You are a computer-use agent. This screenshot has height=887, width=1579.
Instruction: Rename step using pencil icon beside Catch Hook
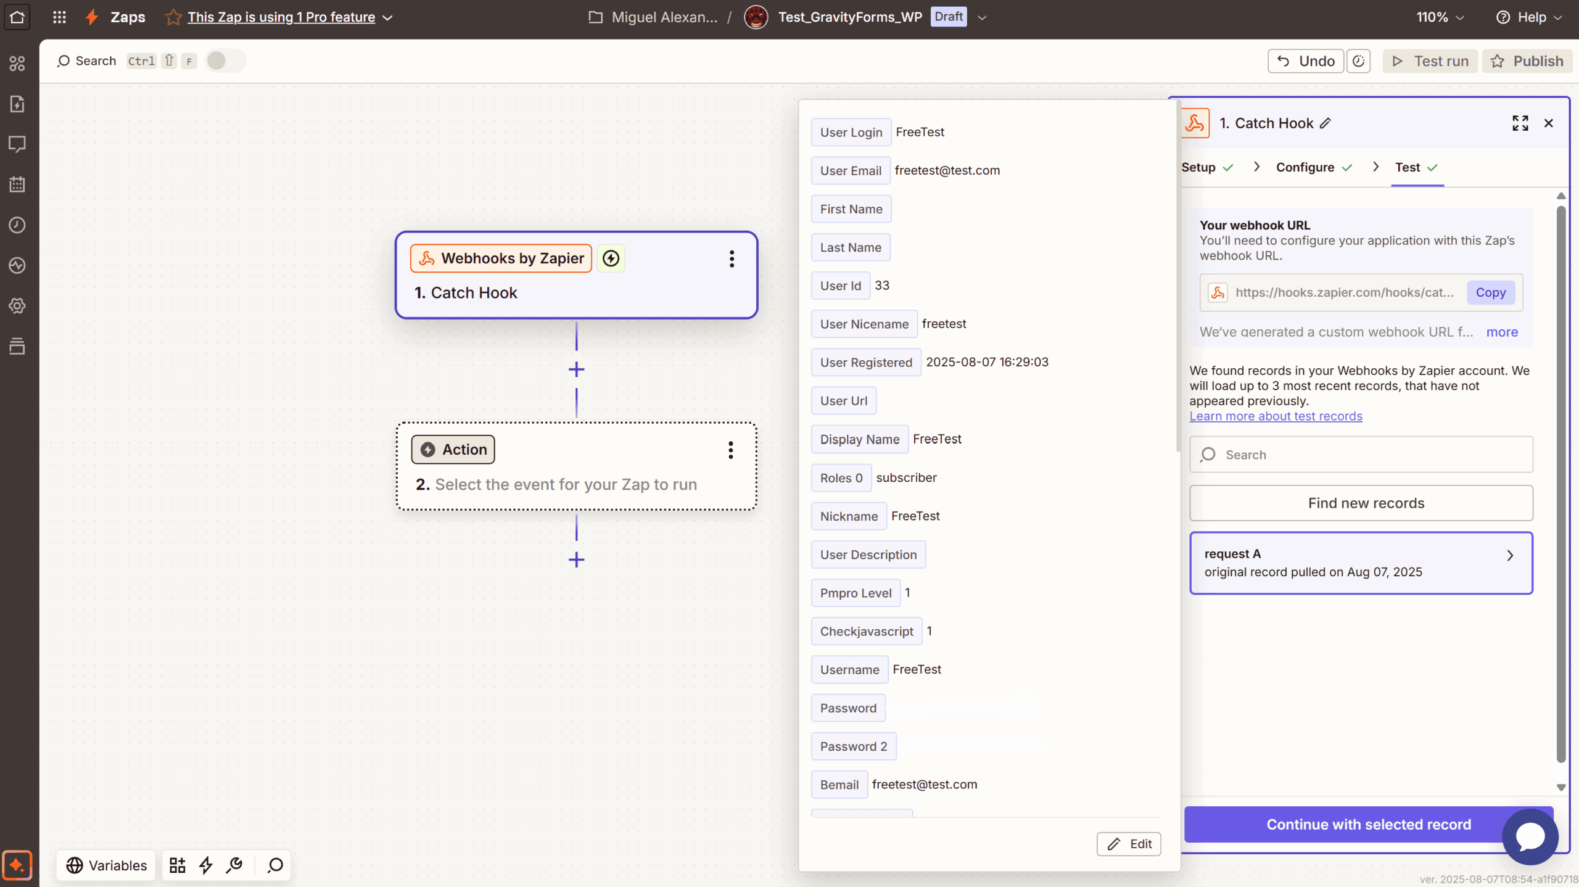[1325, 123]
